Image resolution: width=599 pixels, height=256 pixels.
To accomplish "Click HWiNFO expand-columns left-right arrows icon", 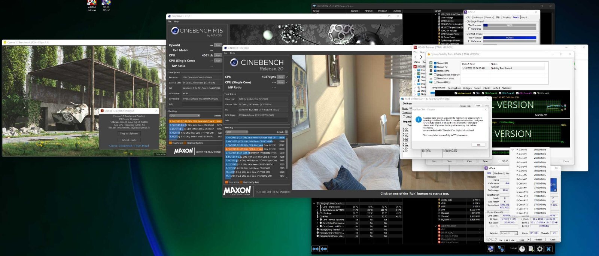I will click(316, 249).
